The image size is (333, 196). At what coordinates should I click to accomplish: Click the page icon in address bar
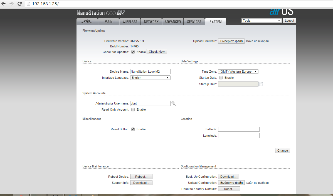tap(28, 4)
